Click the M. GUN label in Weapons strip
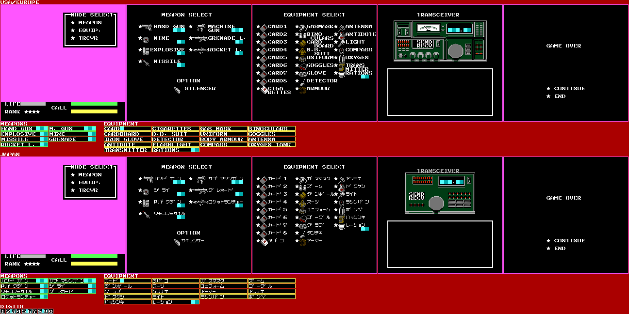This screenshot has height=314, width=629. (61, 129)
